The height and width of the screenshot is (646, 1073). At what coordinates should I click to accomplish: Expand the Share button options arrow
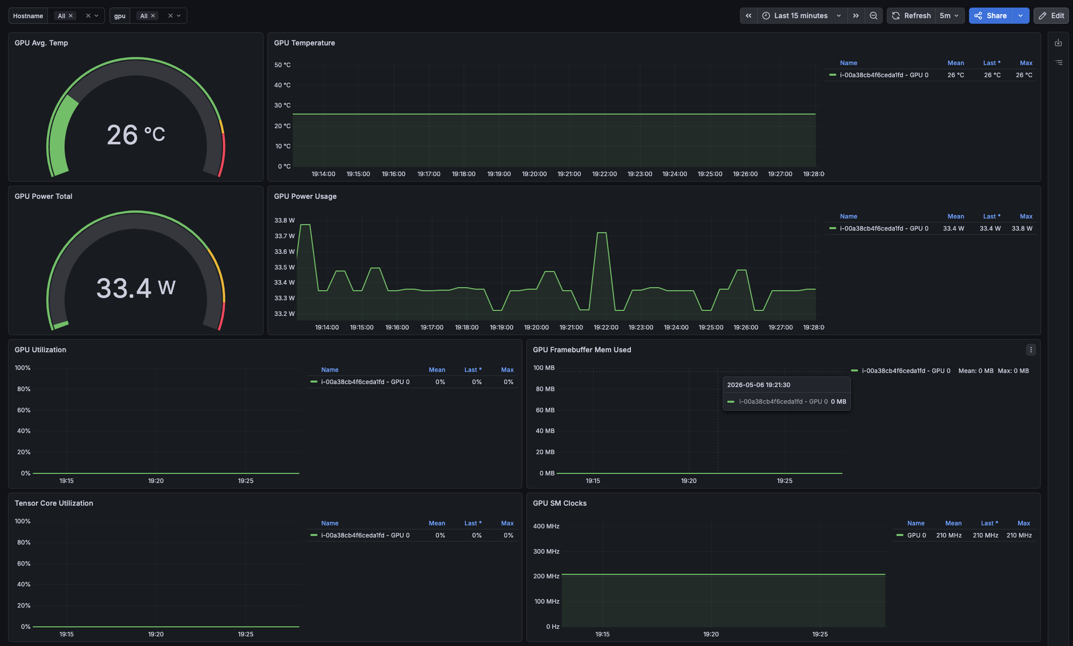[1021, 16]
